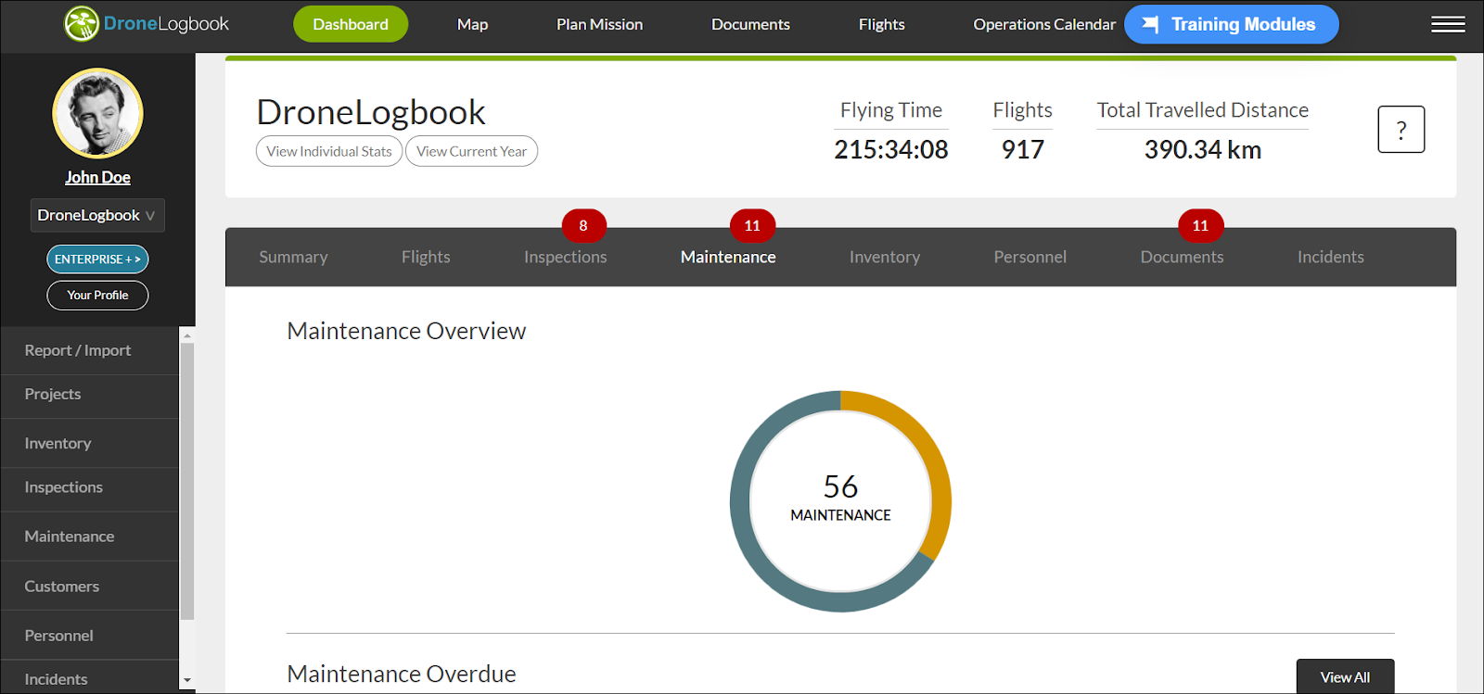The image size is (1484, 694).
Task: Open Personnel in the sidebar
Action: point(89,635)
